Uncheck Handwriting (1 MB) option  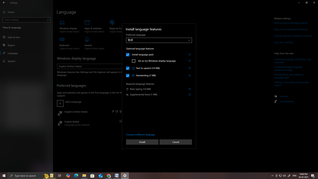[x=128, y=76]
